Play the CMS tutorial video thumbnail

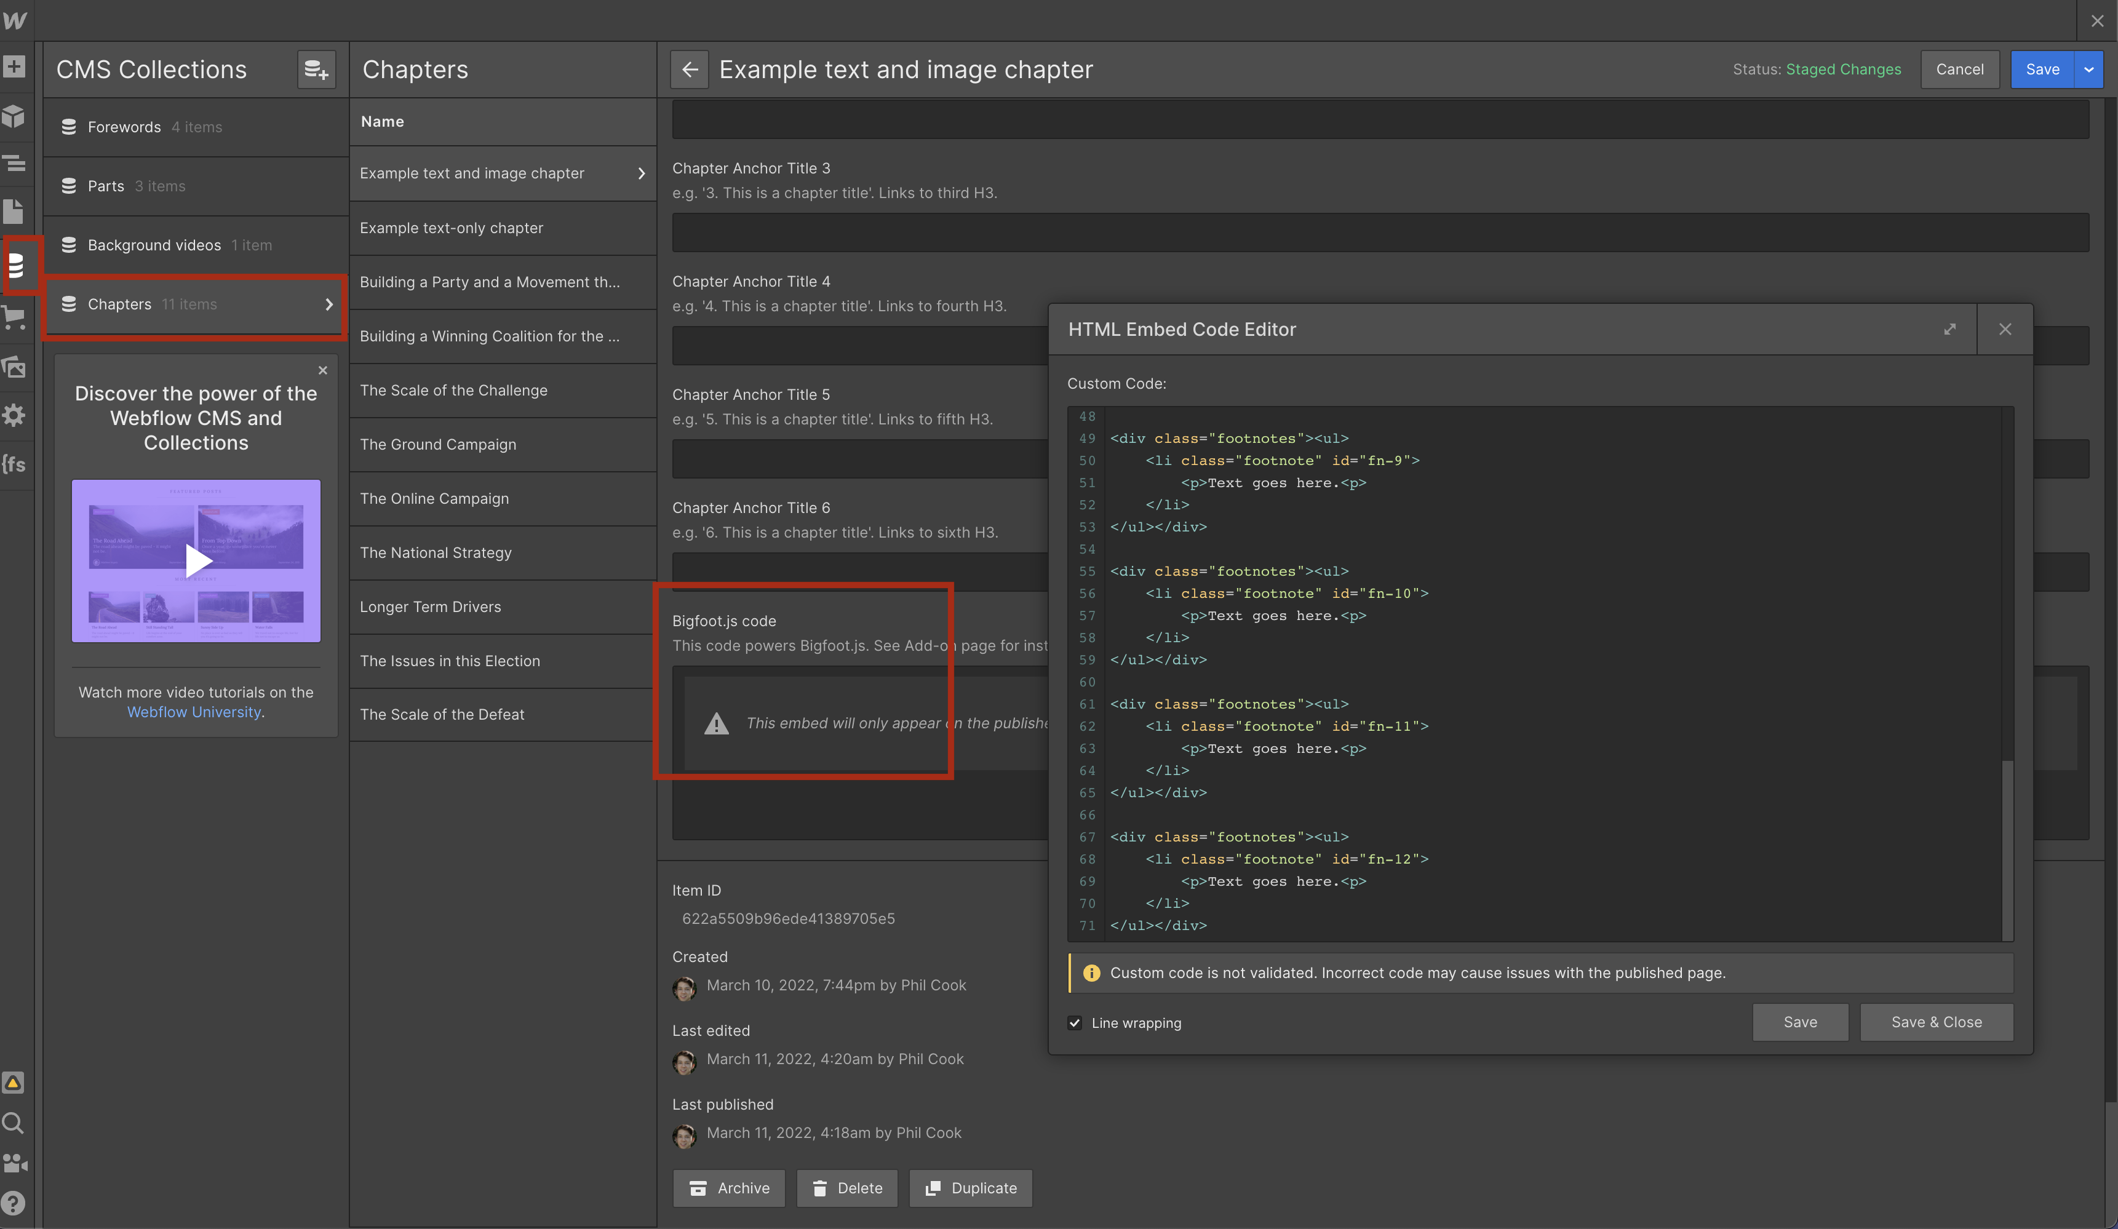pyautogui.click(x=197, y=561)
